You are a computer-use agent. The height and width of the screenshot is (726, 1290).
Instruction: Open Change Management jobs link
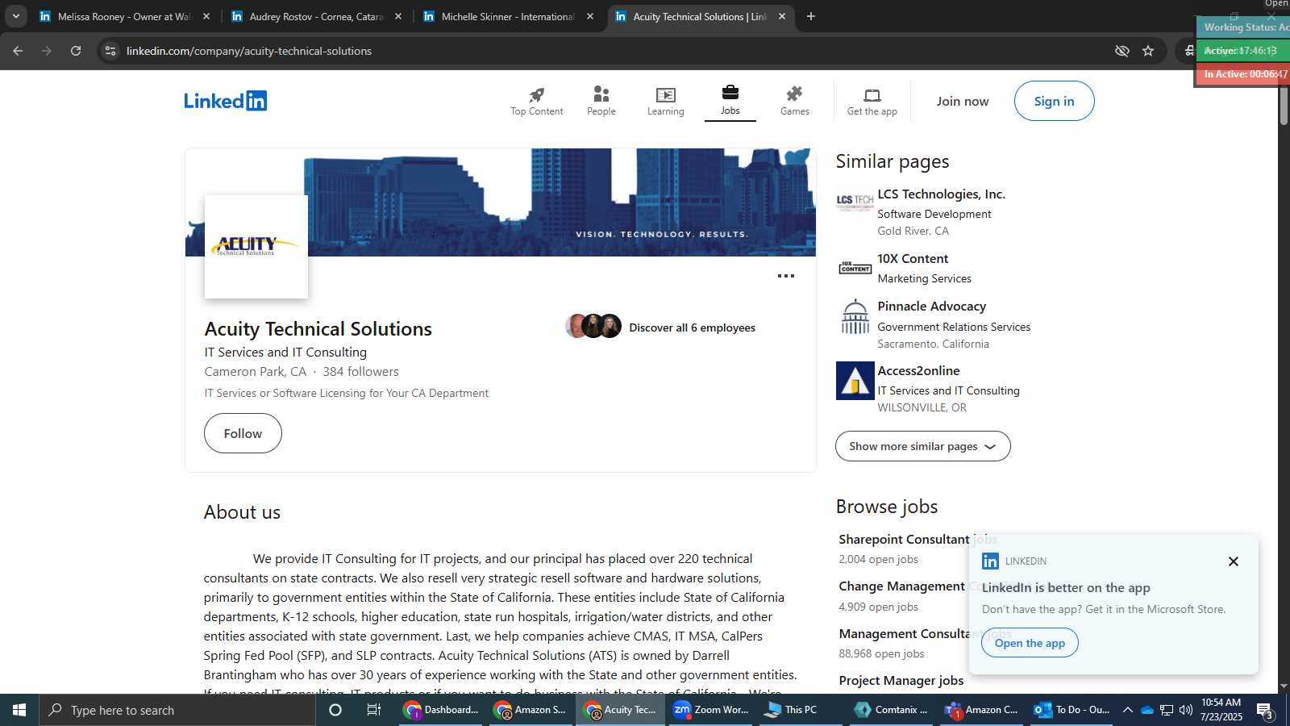pyautogui.click(x=902, y=586)
